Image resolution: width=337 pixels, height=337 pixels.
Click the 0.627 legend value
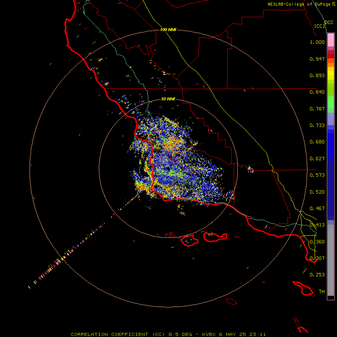click(x=317, y=159)
